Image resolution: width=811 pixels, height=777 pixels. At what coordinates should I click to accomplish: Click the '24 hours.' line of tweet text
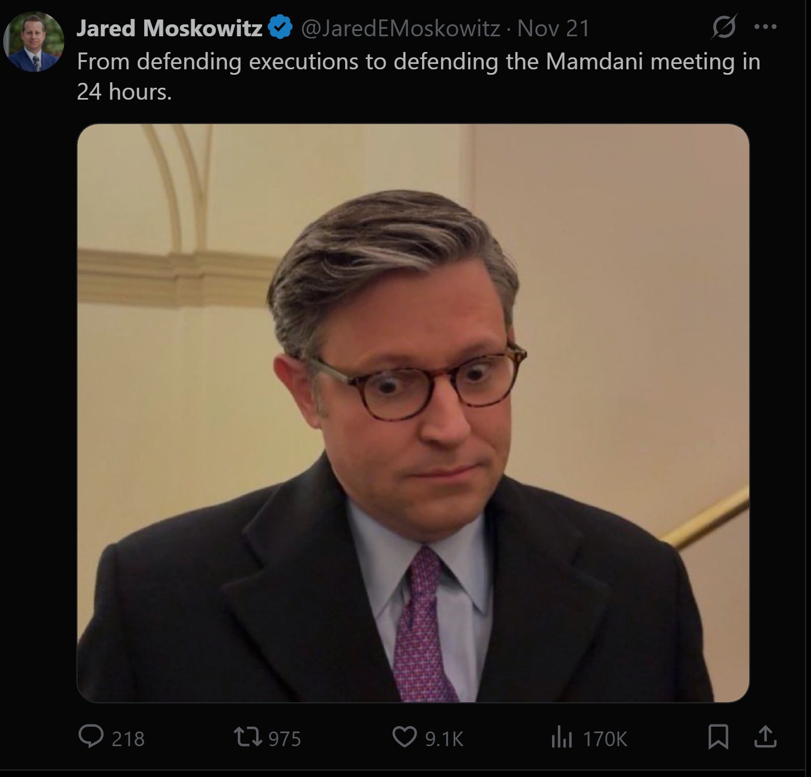tap(124, 92)
